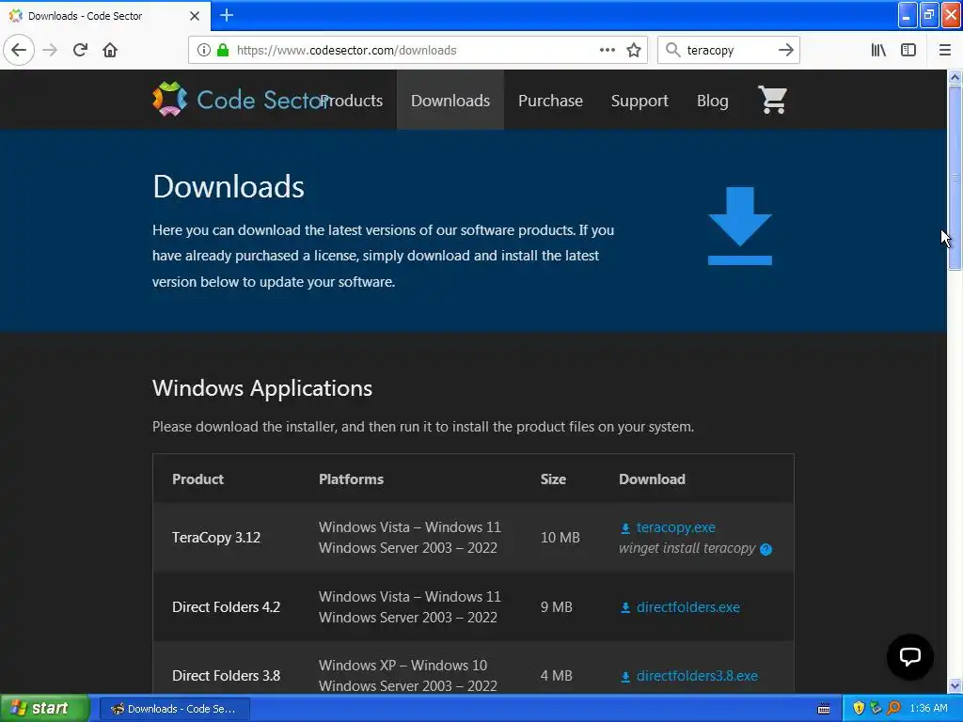Select the 'winget install teracopy' text
Viewport: 963px width, 722px height.
[687, 548]
